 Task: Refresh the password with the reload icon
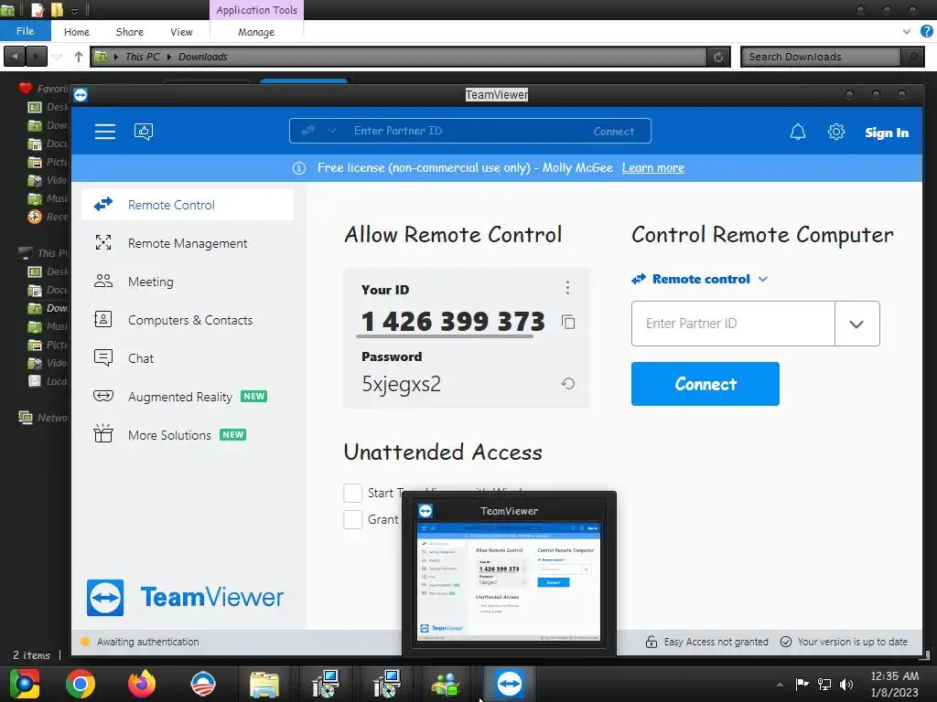point(568,383)
